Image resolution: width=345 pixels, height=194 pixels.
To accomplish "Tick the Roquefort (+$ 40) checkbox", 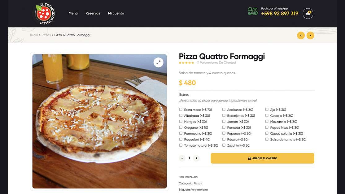I will click(x=181, y=139).
